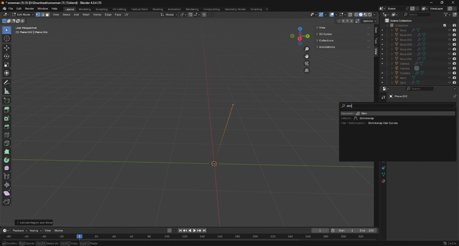Choose the Skin modifier search result
Viewport: 459px width, 246px height.
(x=364, y=114)
